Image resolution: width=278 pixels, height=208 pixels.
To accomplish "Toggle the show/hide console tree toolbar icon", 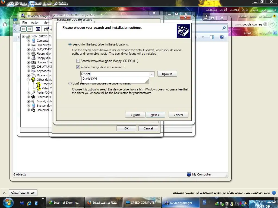I will 38,29.
